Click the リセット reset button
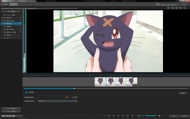Image resolution: width=190 pixels, height=119 pixels. [182, 93]
